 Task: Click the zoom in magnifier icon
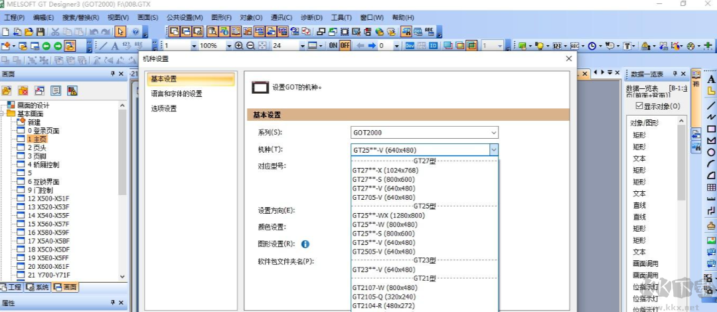pyautogui.click(x=239, y=46)
